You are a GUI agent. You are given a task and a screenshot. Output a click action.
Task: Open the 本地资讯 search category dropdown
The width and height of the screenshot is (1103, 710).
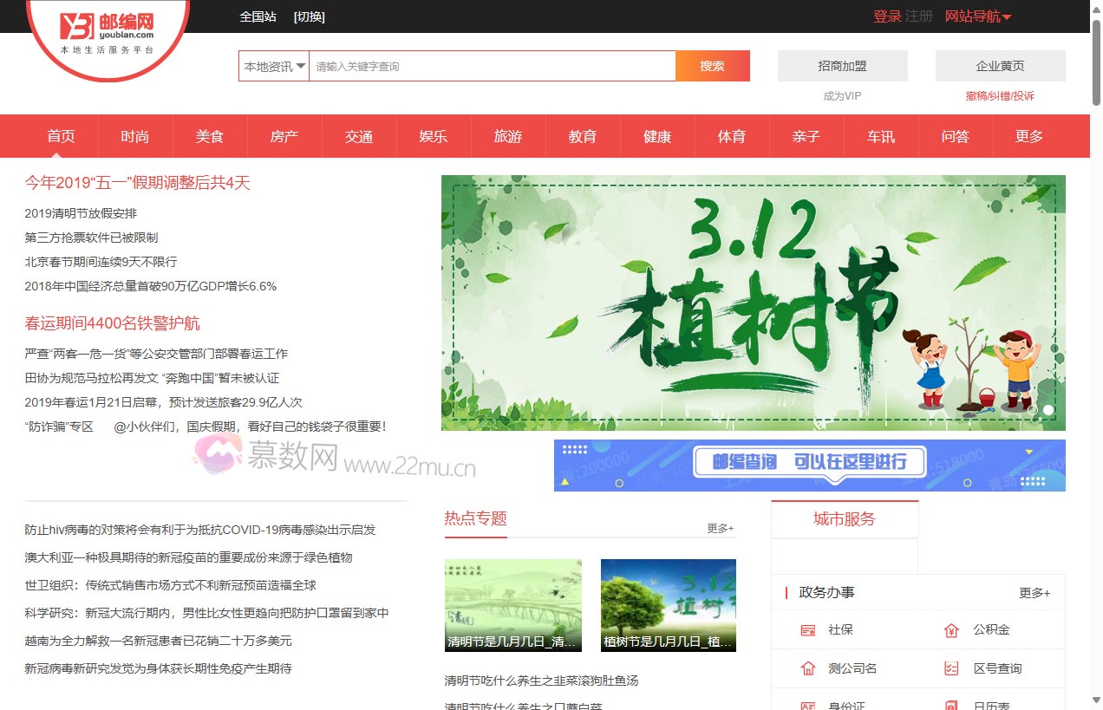point(271,65)
